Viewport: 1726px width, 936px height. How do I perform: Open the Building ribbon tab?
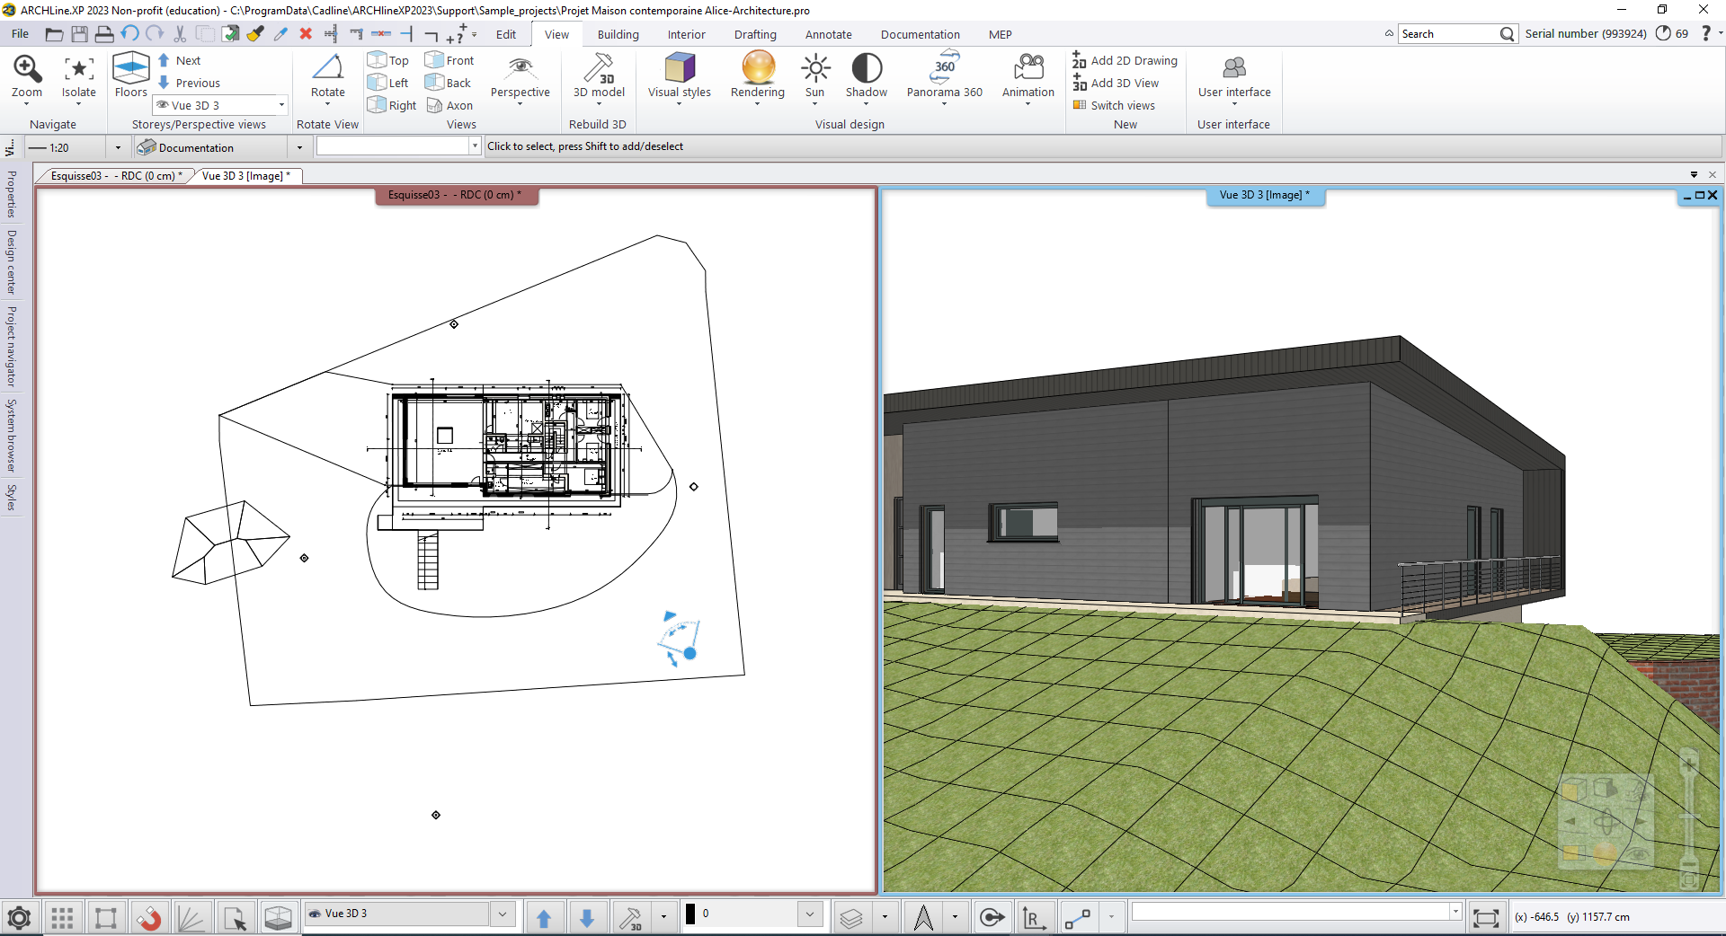(618, 34)
